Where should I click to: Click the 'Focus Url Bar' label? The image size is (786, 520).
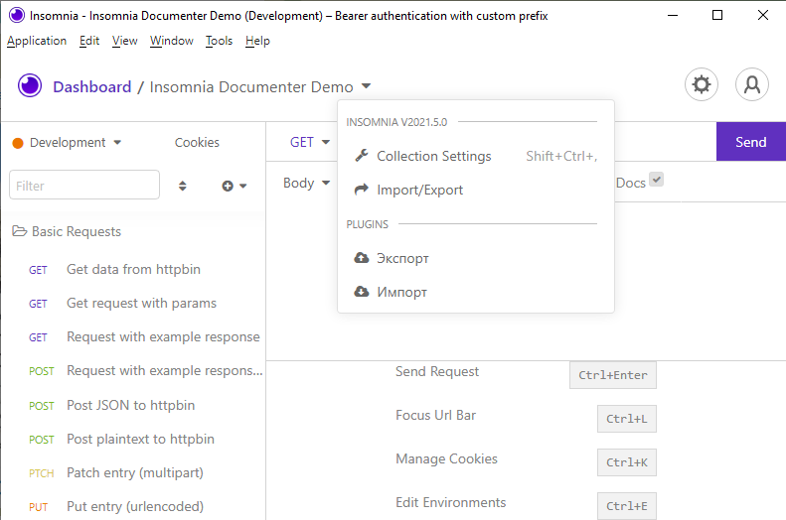[x=435, y=416]
